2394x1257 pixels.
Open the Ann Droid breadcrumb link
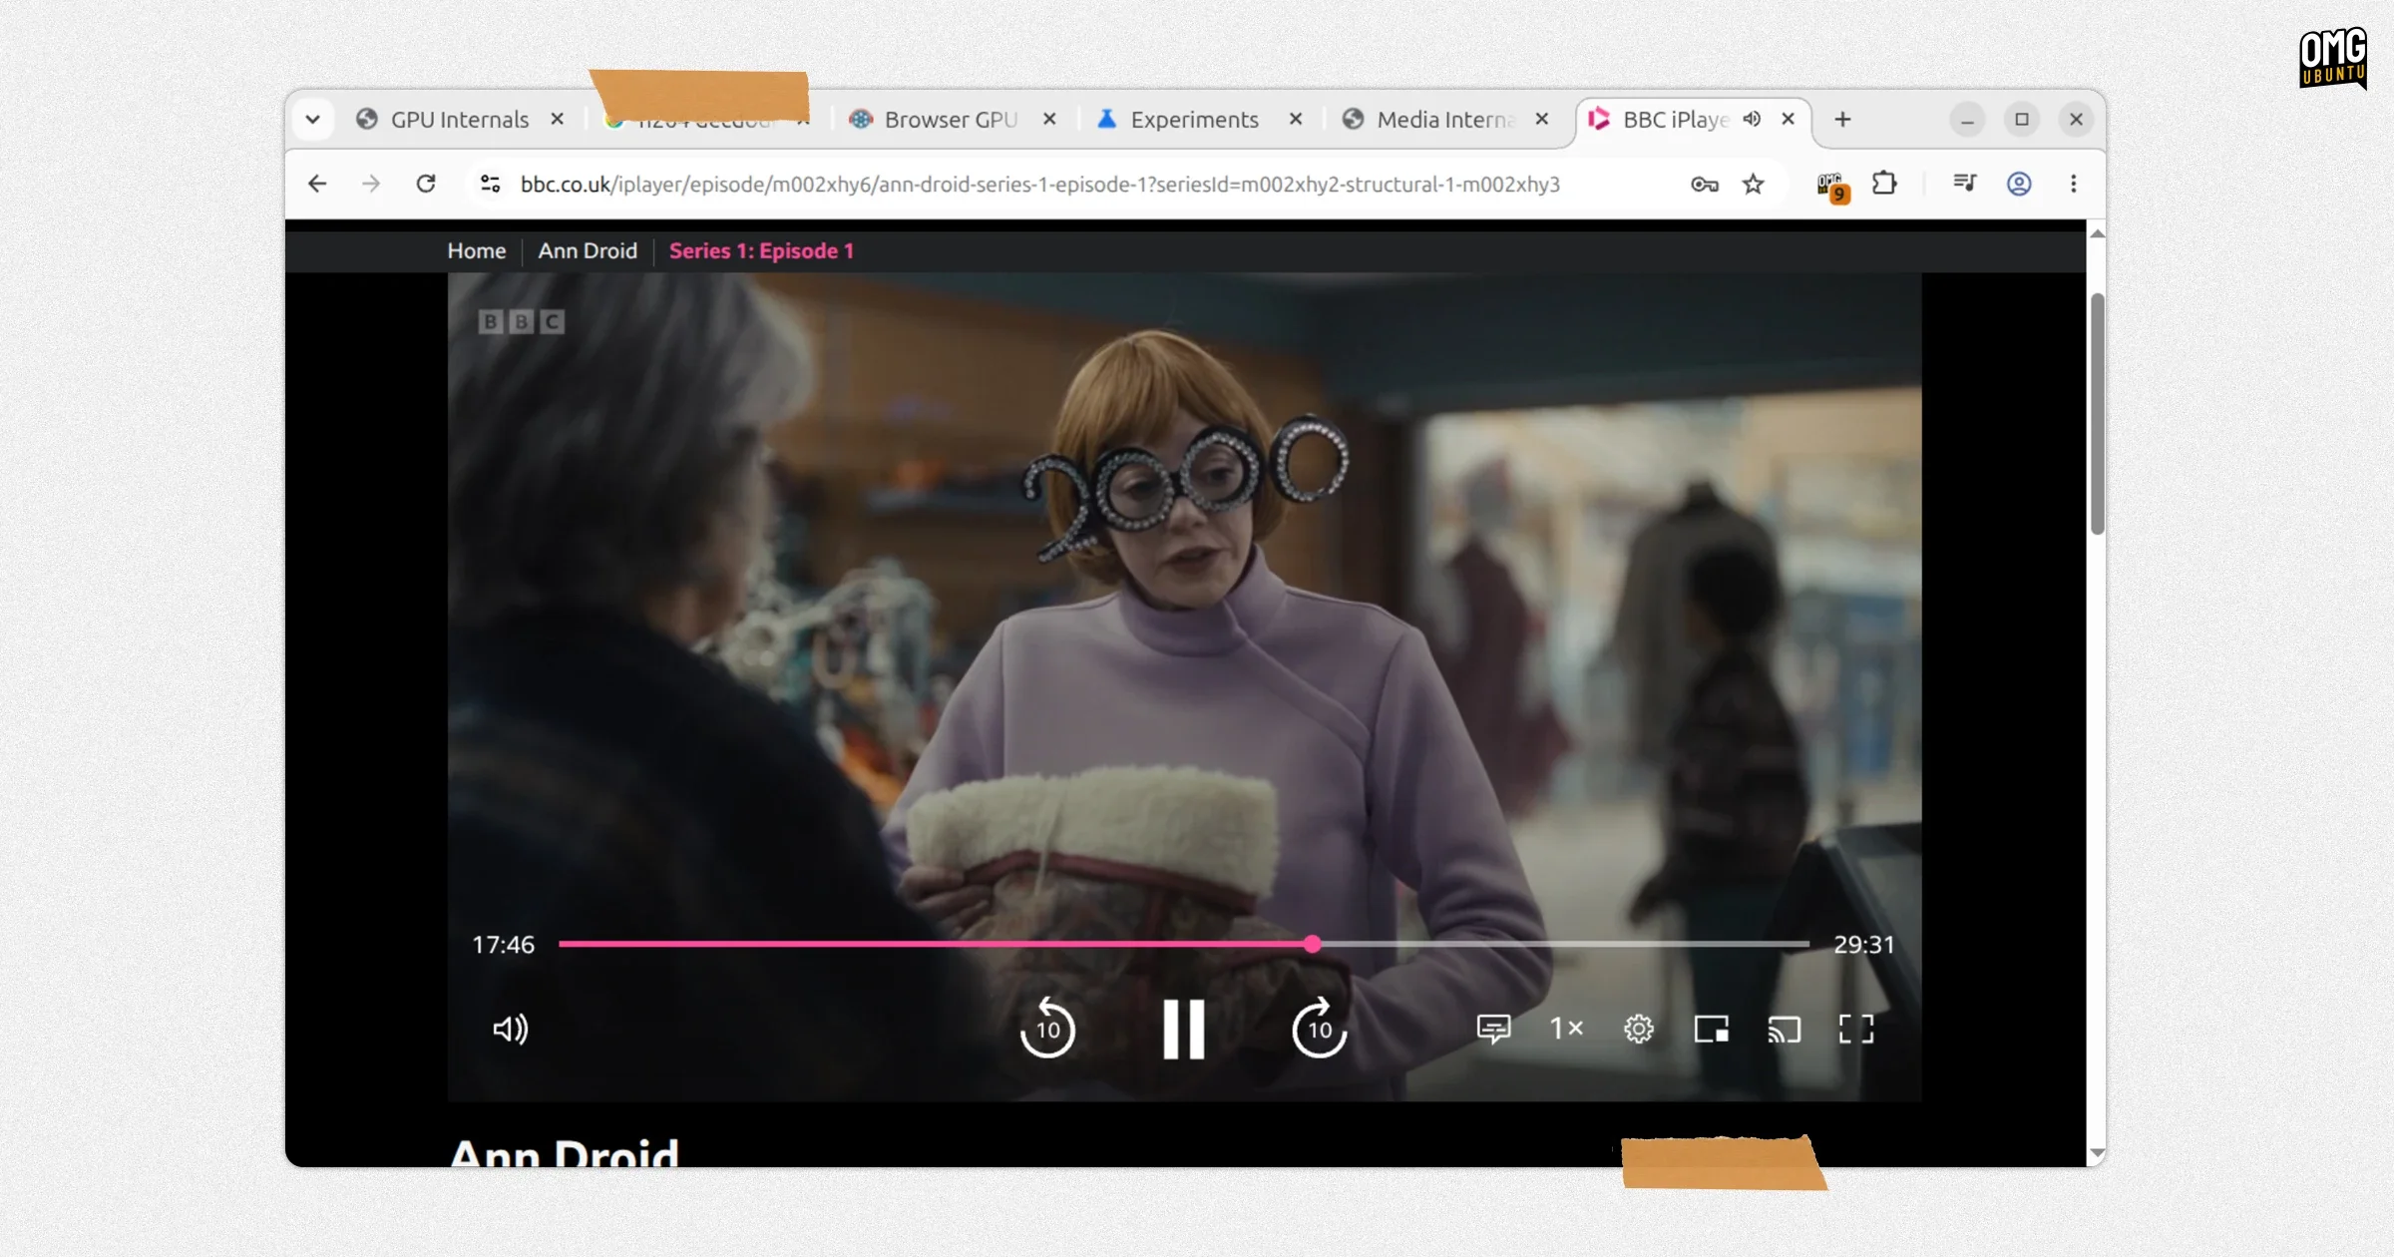(x=588, y=251)
